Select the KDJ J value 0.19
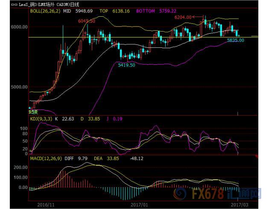Image resolution: width=269 pixels, height=209 pixels. [117, 119]
